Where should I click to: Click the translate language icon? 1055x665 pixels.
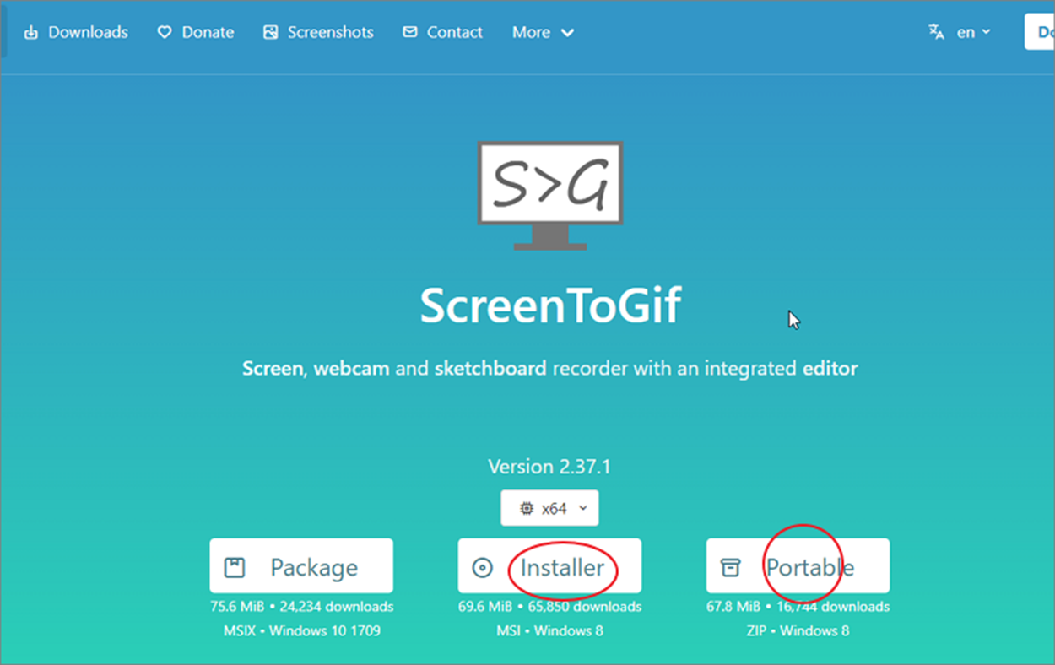936,32
